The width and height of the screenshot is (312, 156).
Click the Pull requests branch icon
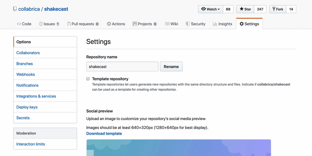click(x=69, y=24)
